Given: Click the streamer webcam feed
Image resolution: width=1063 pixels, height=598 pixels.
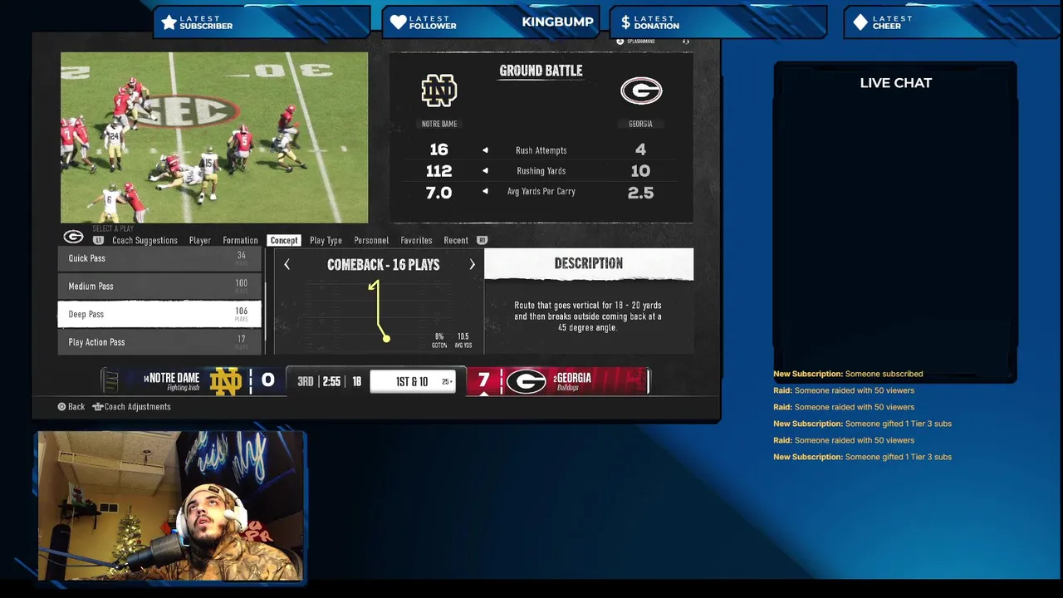Looking at the screenshot, I should click(x=171, y=506).
